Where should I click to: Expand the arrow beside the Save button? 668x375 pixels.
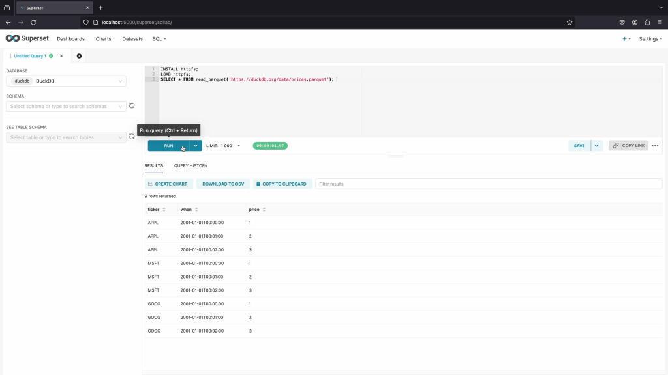click(596, 146)
